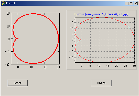
Task: Click the y-axis label -5 on right chart
Action: [72, 46]
